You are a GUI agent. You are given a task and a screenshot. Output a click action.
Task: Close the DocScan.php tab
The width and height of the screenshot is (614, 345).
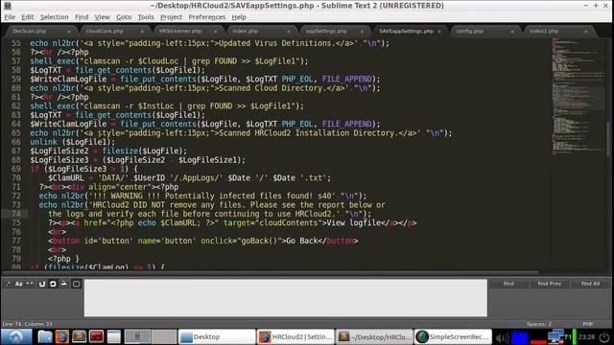pyautogui.click(x=69, y=32)
